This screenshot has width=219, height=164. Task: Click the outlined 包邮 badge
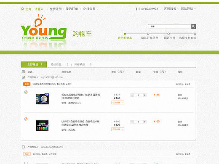[x=27, y=154]
